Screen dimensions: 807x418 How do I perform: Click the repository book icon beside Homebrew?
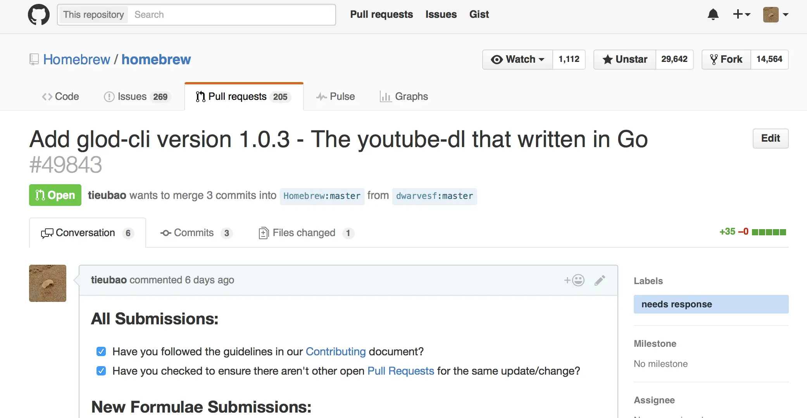pyautogui.click(x=34, y=59)
